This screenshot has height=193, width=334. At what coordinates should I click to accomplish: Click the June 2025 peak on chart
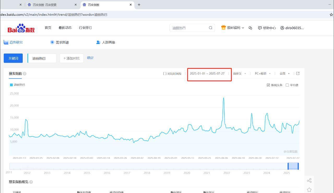[224, 98]
